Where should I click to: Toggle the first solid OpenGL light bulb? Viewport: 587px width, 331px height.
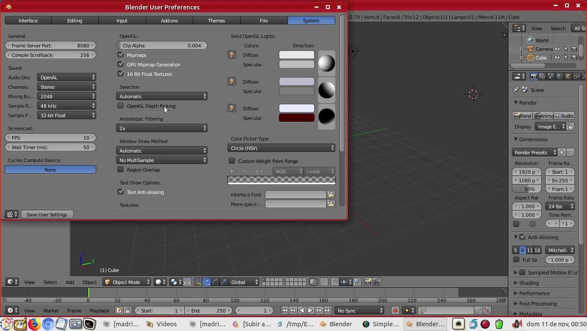click(x=232, y=55)
